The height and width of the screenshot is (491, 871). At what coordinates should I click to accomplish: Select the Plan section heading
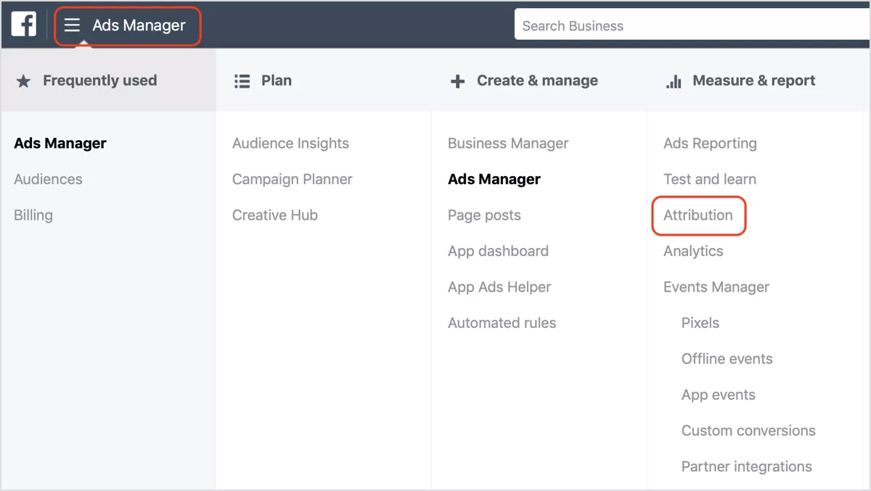277,81
